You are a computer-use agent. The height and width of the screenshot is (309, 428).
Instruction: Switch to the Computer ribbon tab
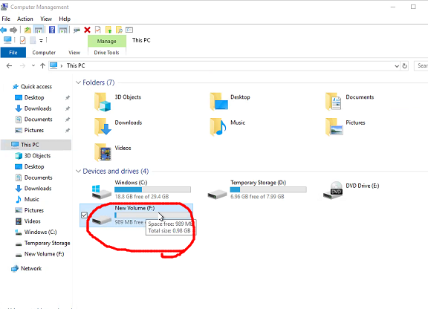44,53
